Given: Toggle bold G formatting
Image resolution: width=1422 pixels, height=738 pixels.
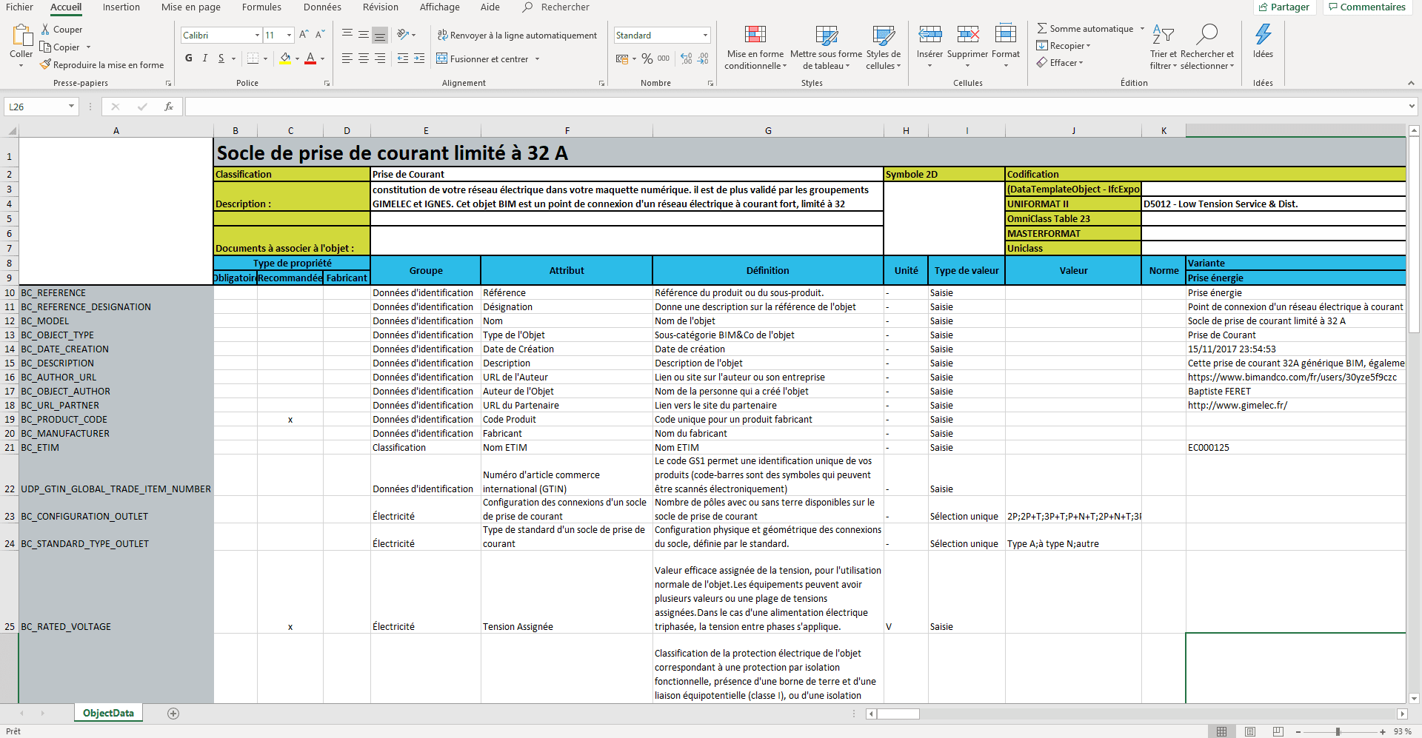Looking at the screenshot, I should [189, 58].
